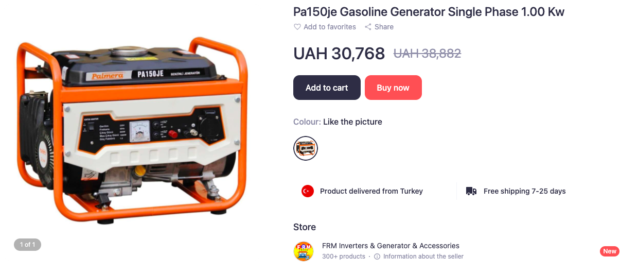
Task: Click the 300+ products text
Action: click(x=344, y=256)
